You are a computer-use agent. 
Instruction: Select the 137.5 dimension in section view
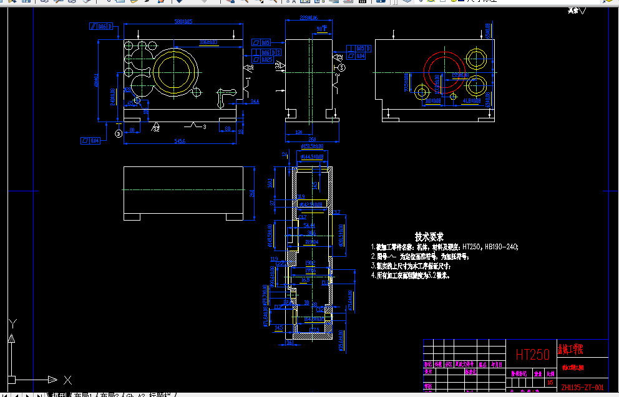[x=314, y=330]
